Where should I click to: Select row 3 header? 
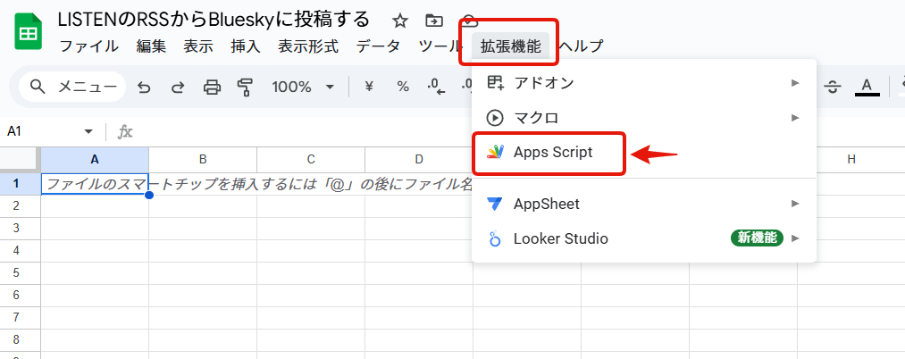coord(16,228)
